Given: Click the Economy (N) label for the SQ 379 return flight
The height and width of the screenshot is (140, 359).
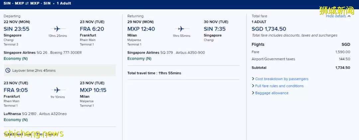Looking at the screenshot, I should point(139,58).
